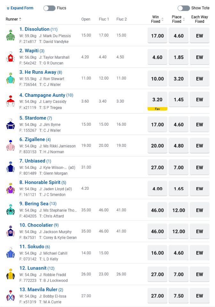Screen dimensions: 215x307
Task: Click Honorable Spirit's purple and yellow silk
Action: click(11, 188)
